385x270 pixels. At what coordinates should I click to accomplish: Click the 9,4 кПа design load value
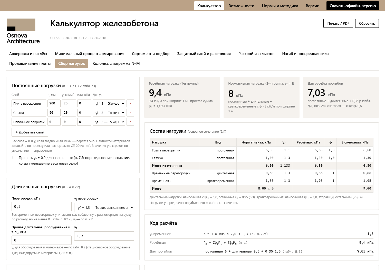click(160, 93)
